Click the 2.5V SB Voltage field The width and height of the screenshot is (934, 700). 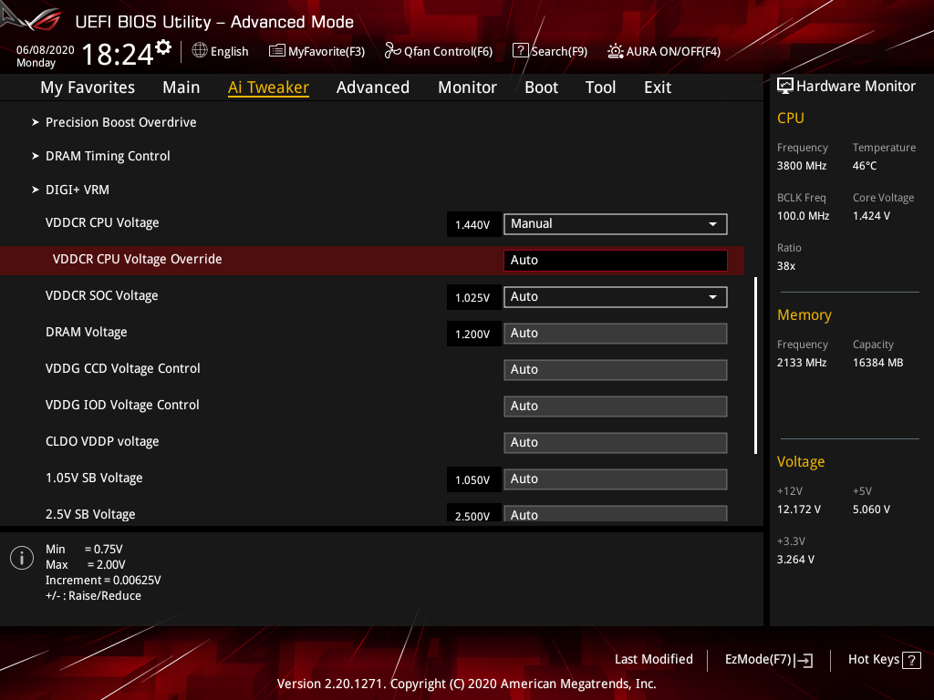coord(616,514)
